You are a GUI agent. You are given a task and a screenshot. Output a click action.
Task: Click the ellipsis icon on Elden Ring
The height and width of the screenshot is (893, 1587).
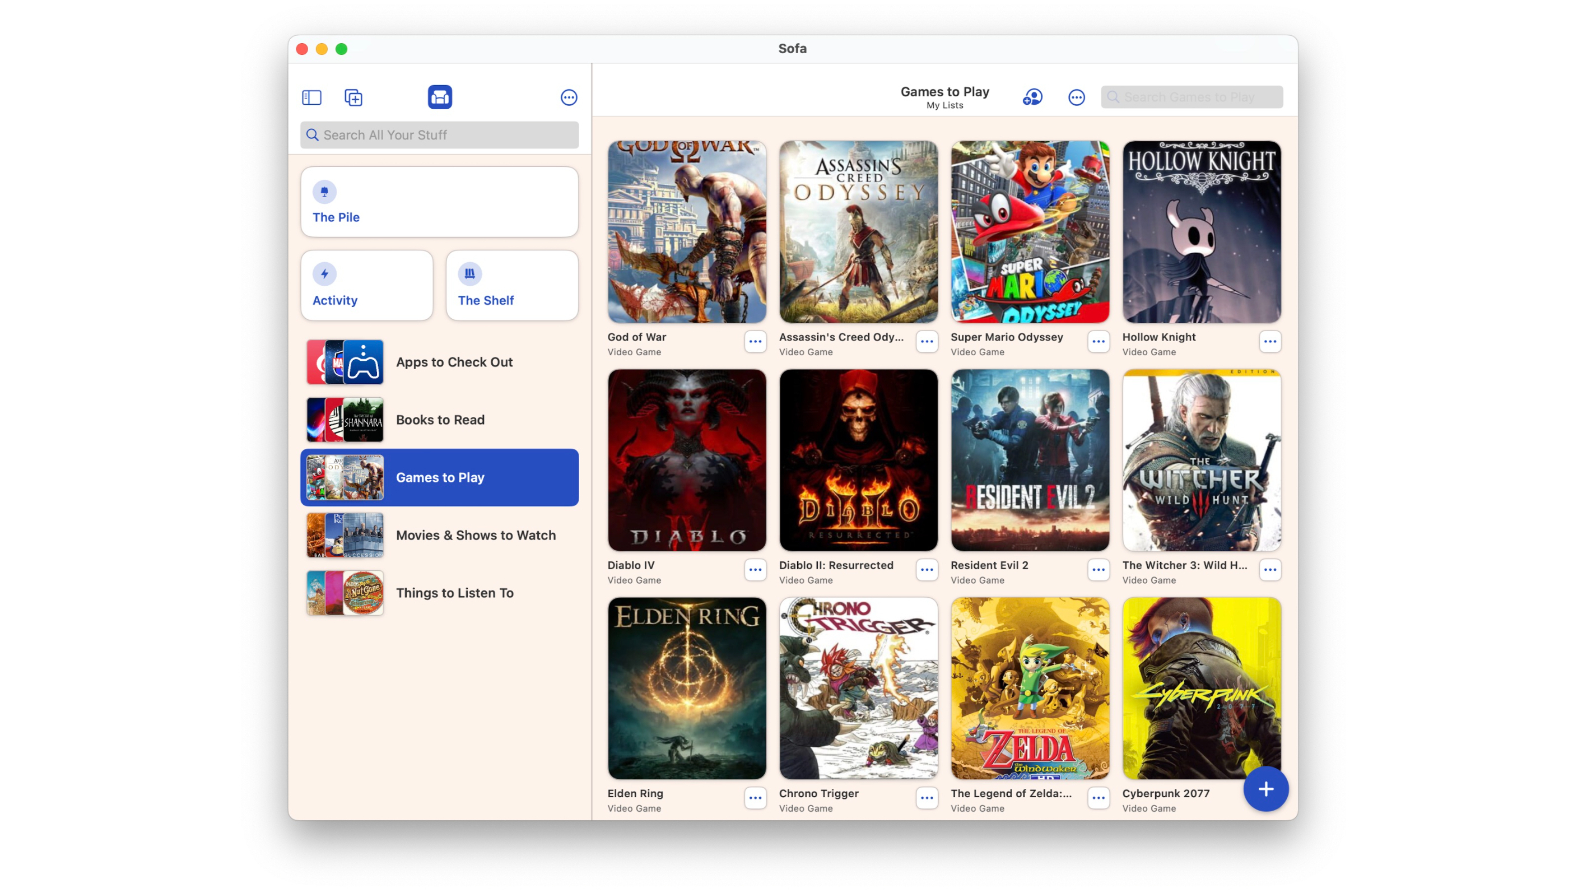[x=755, y=798]
